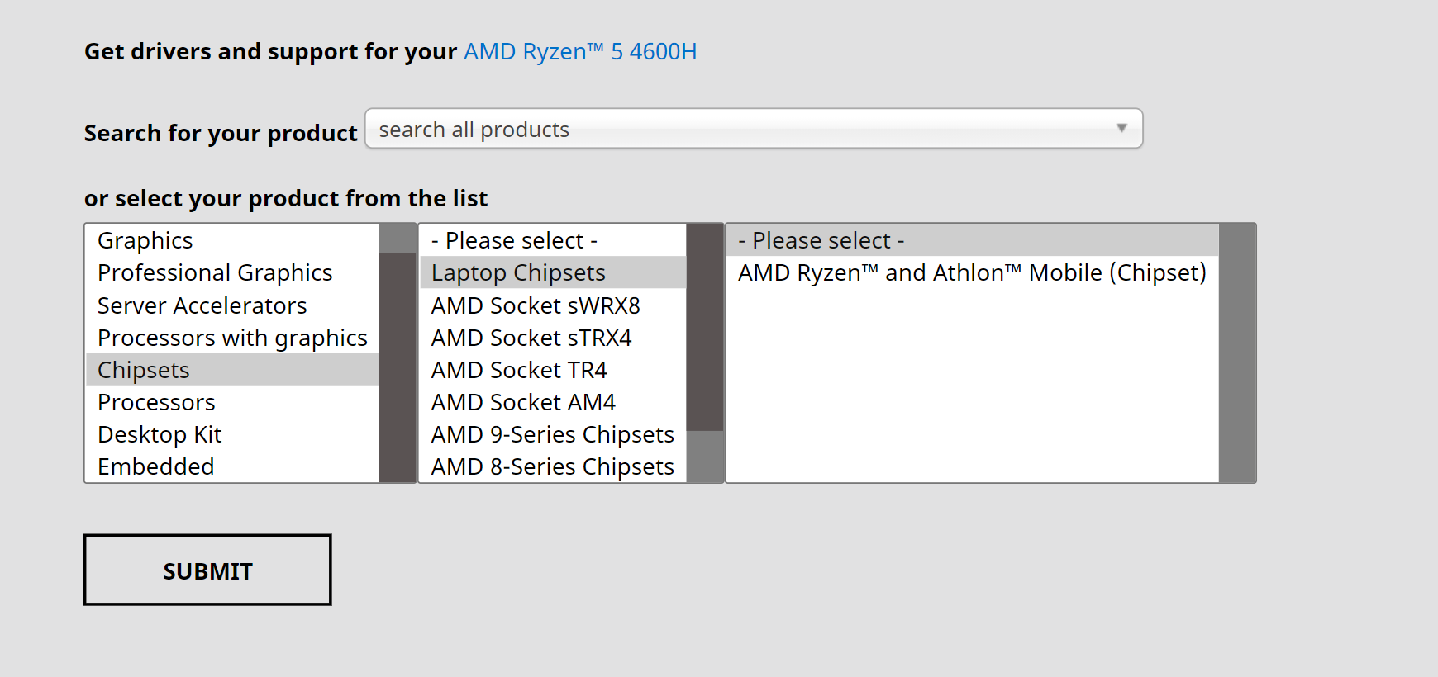Pick Processors with graphics category
The height and width of the screenshot is (677, 1438).
232,338
